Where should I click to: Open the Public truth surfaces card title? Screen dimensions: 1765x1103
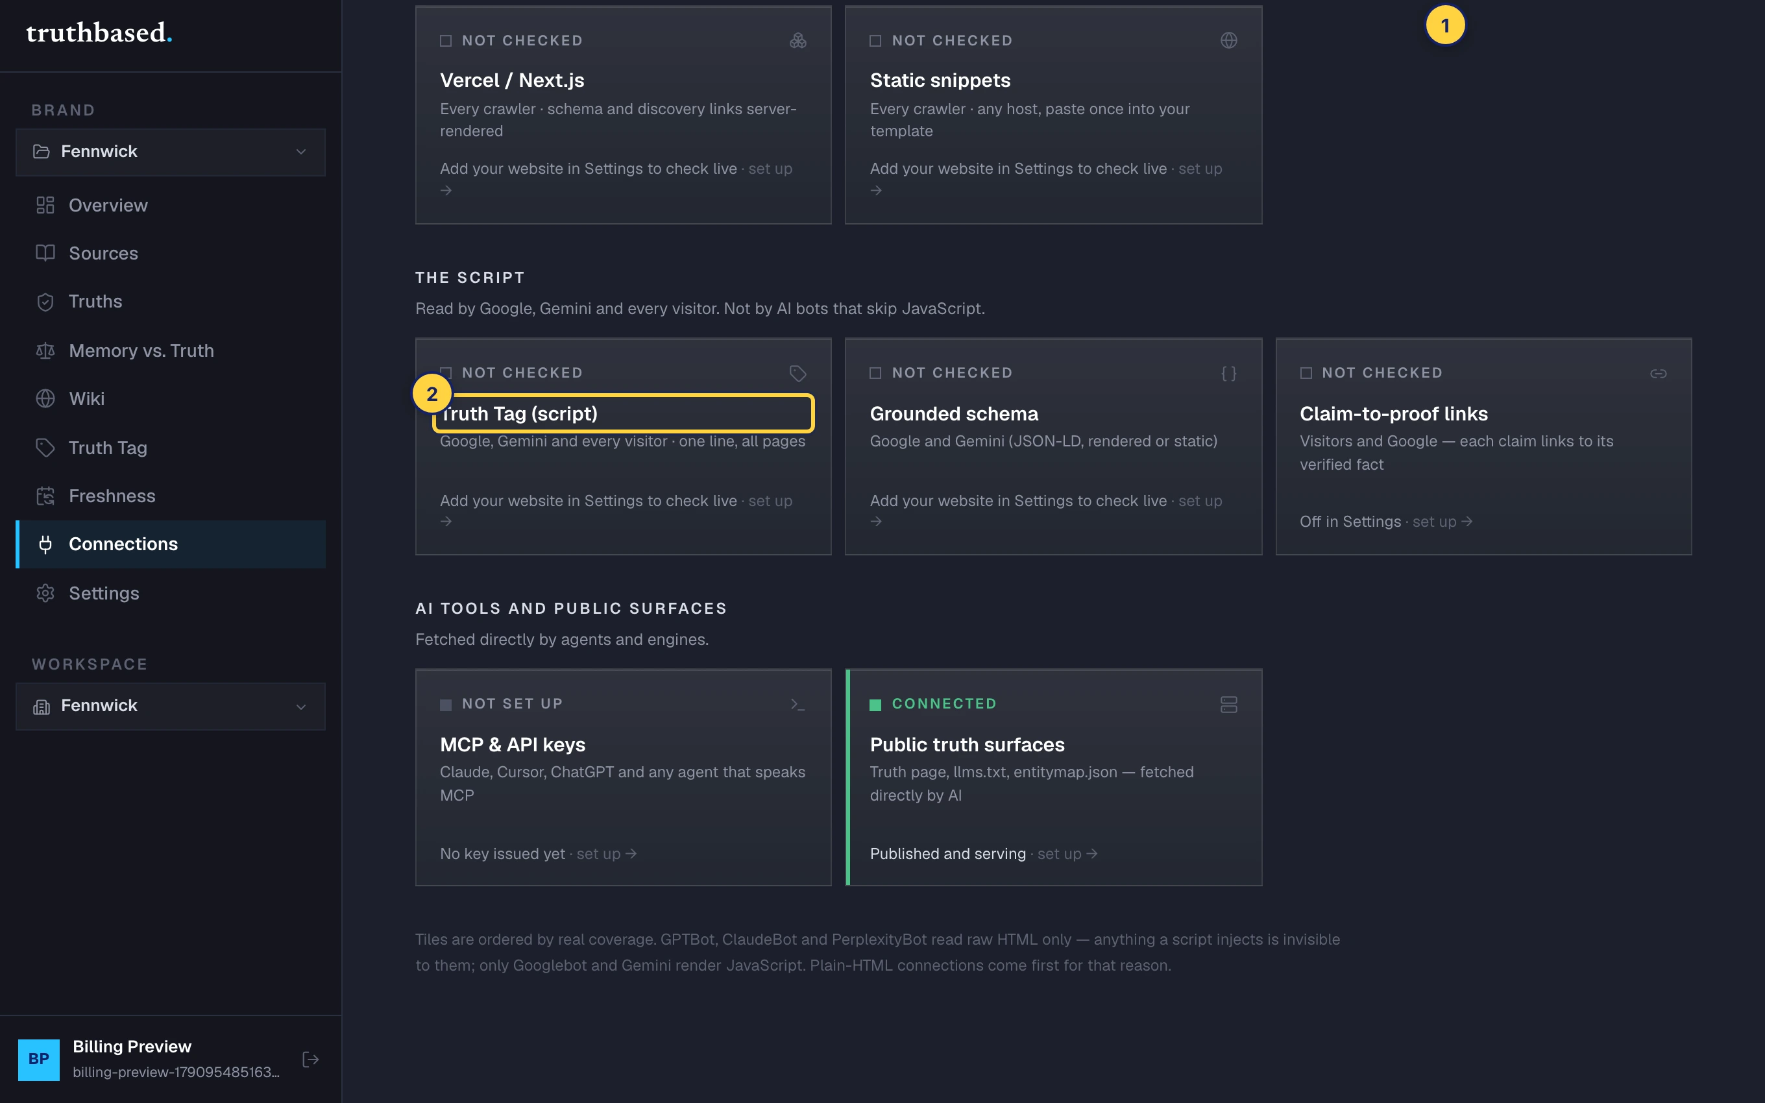(x=967, y=745)
